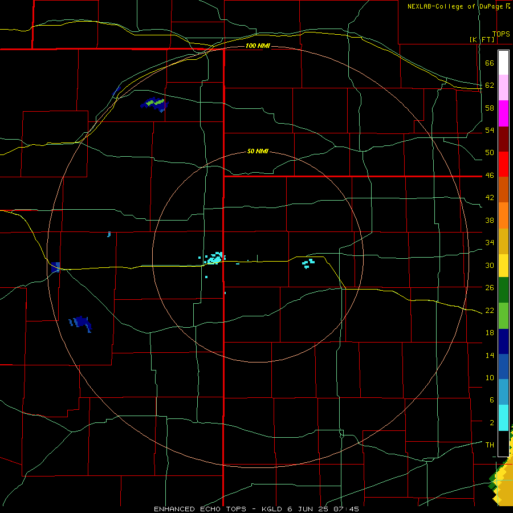The image size is (513, 513).
Task: Click the NEXLAB-College of DuPage label
Action: [455, 6]
